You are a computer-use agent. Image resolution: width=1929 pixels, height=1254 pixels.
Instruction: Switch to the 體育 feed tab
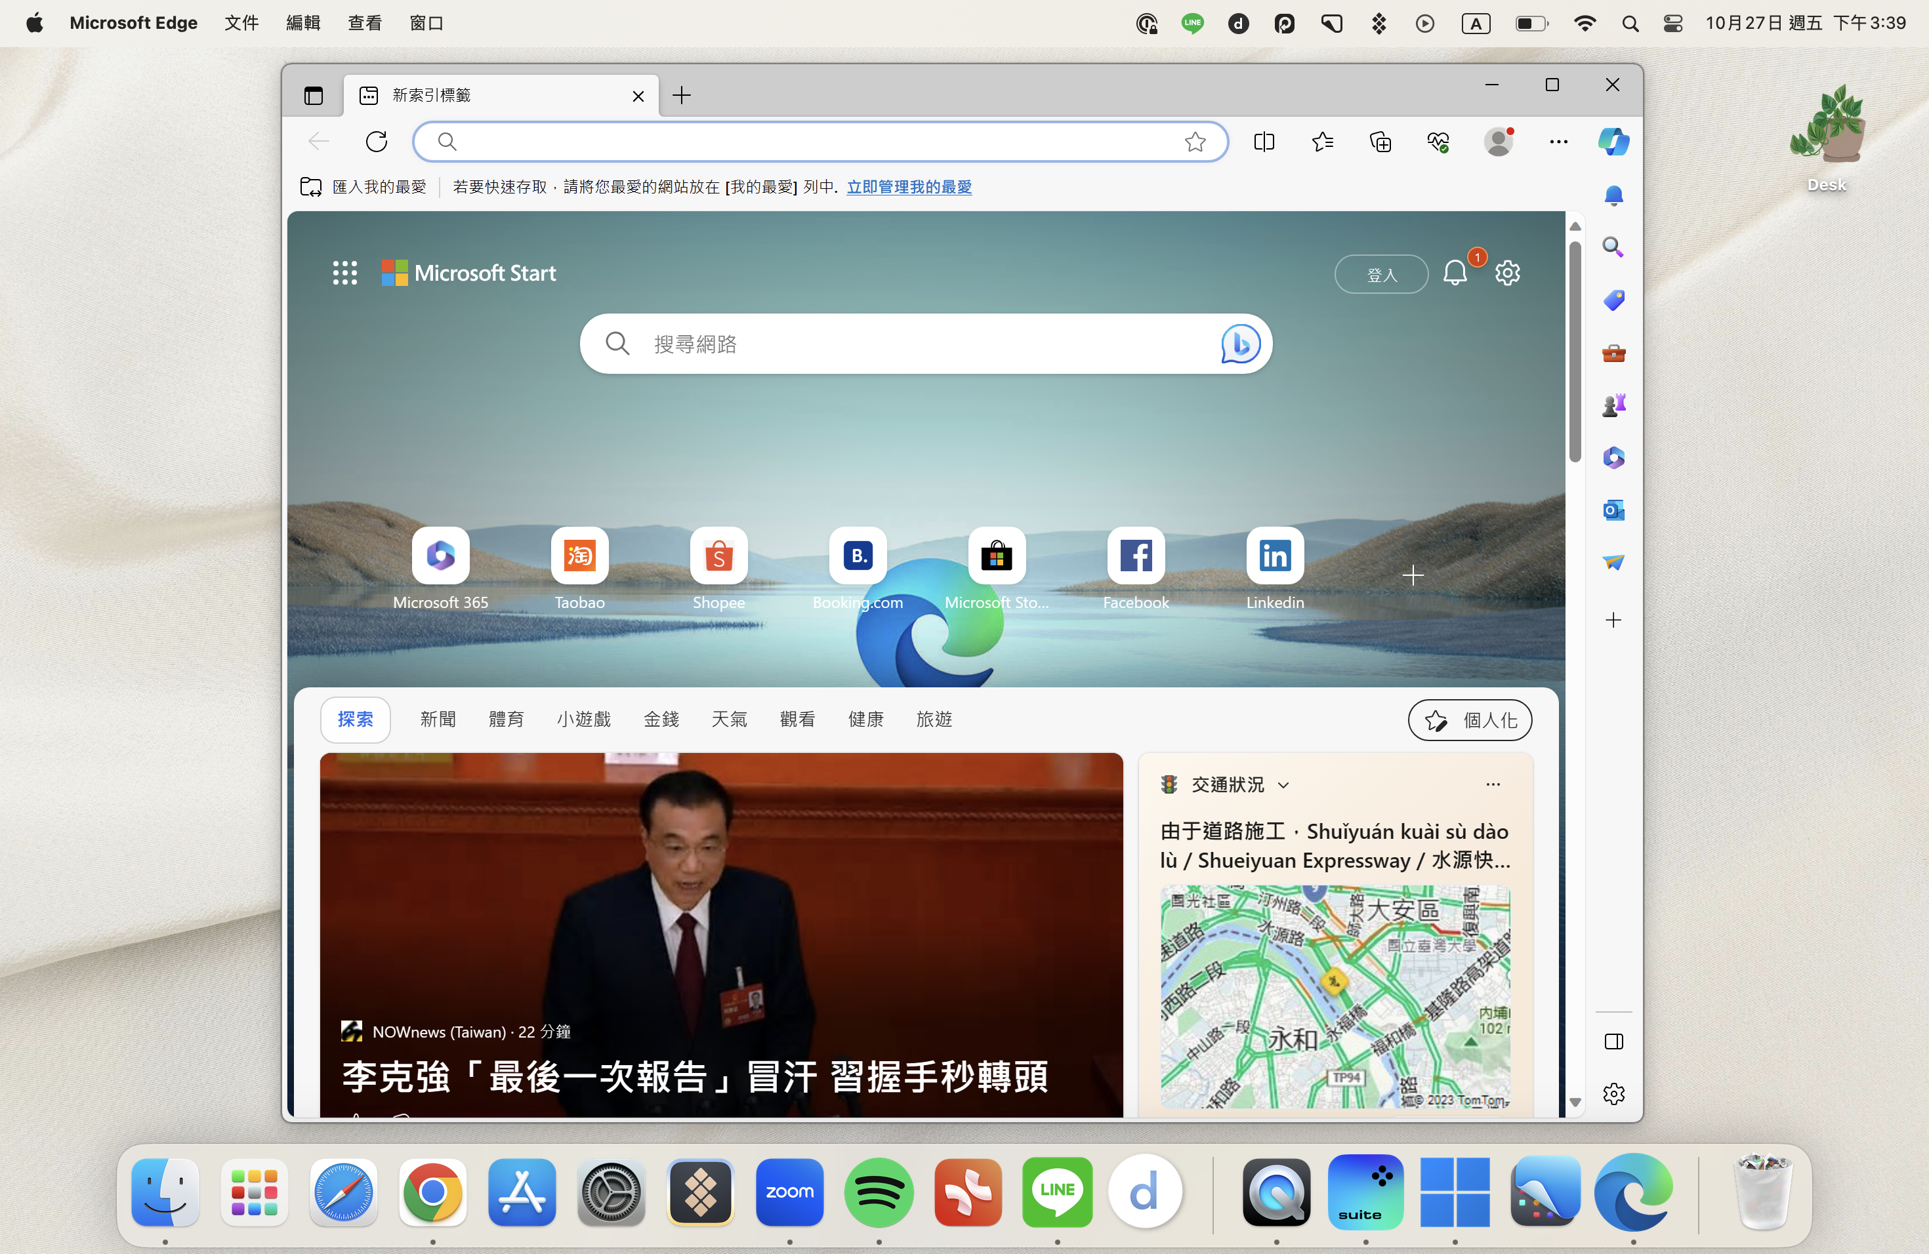click(507, 719)
